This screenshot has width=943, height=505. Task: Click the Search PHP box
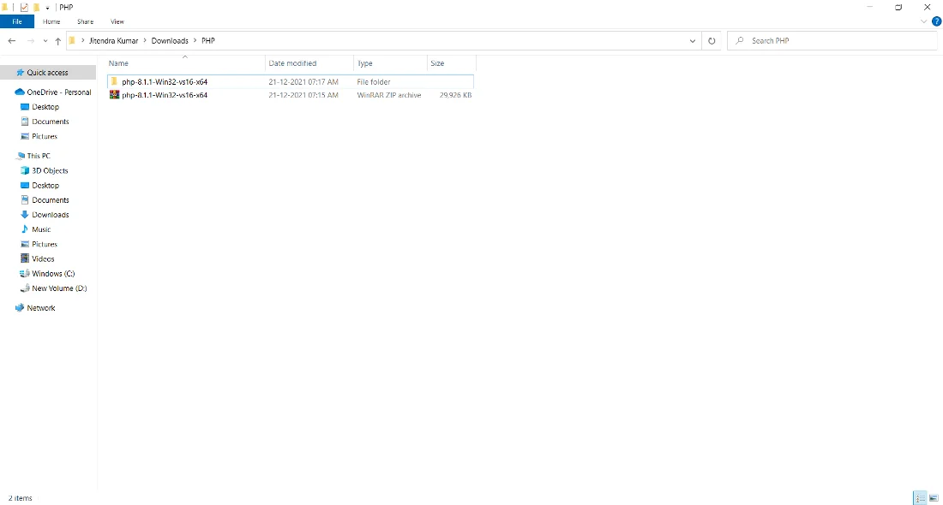pyautogui.click(x=832, y=41)
